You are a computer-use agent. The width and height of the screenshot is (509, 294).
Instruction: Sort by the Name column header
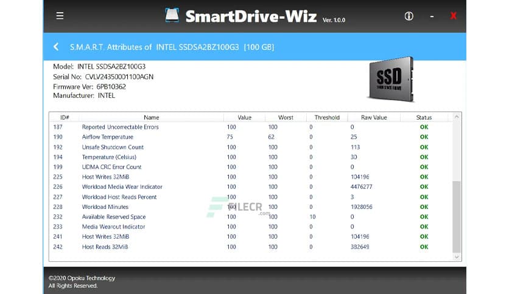pos(151,117)
